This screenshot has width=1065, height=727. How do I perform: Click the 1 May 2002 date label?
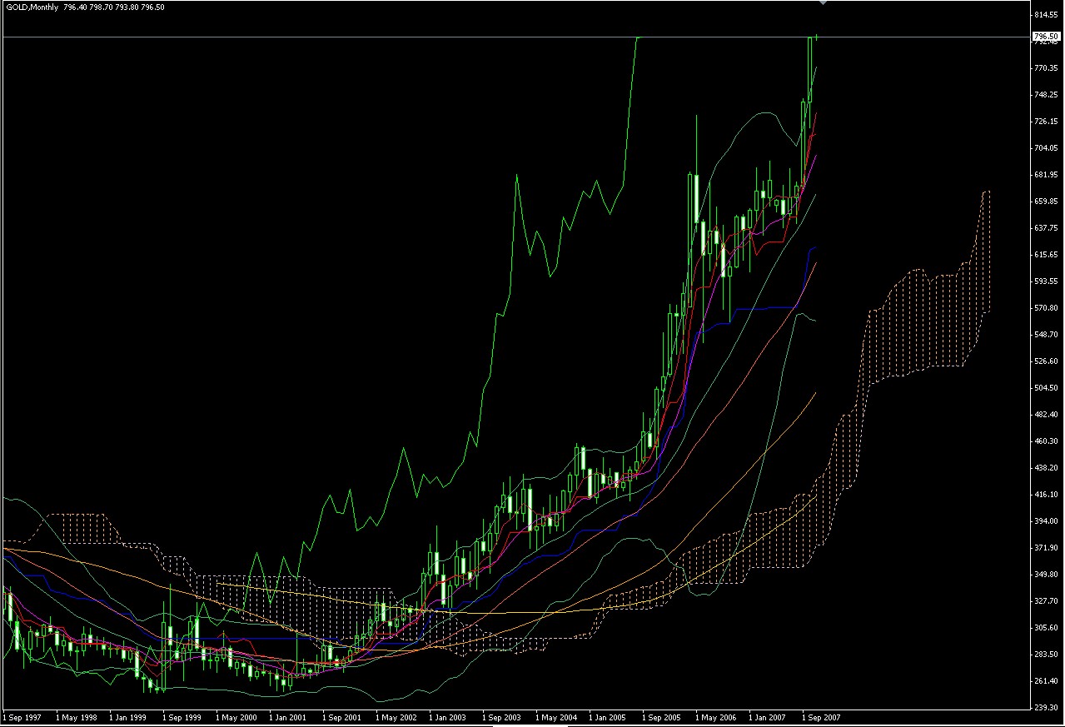point(396,717)
